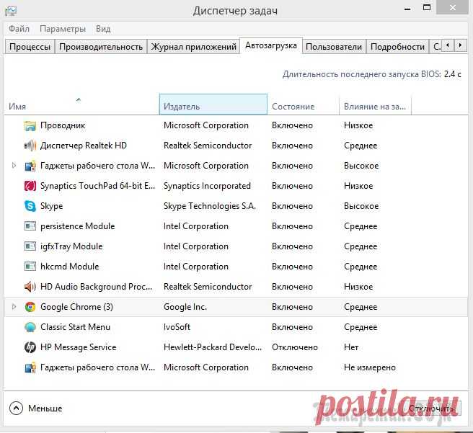Open the Вид menu

tap(103, 29)
